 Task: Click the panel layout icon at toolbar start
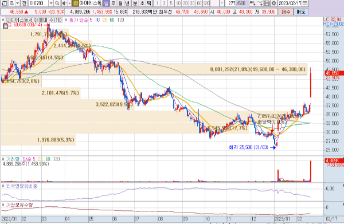click(x=5, y=3)
